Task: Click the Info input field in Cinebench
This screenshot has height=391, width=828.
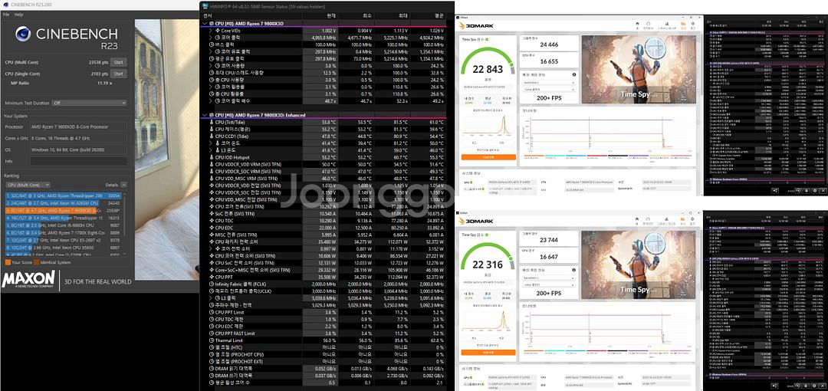Action: [x=77, y=161]
